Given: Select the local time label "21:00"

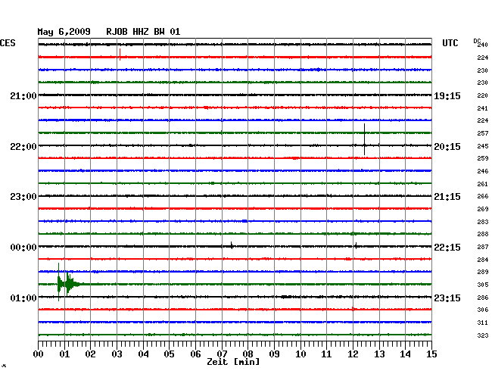Looking at the screenshot, I should tap(23, 95).
